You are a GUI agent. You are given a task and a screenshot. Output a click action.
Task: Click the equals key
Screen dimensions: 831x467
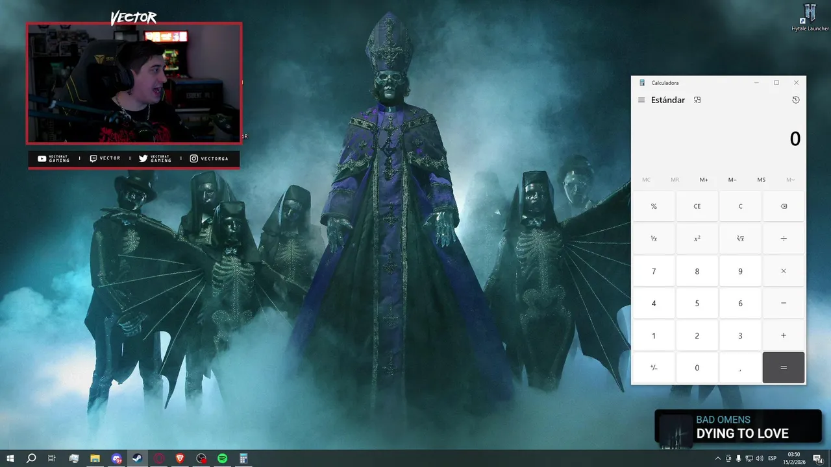coord(784,368)
